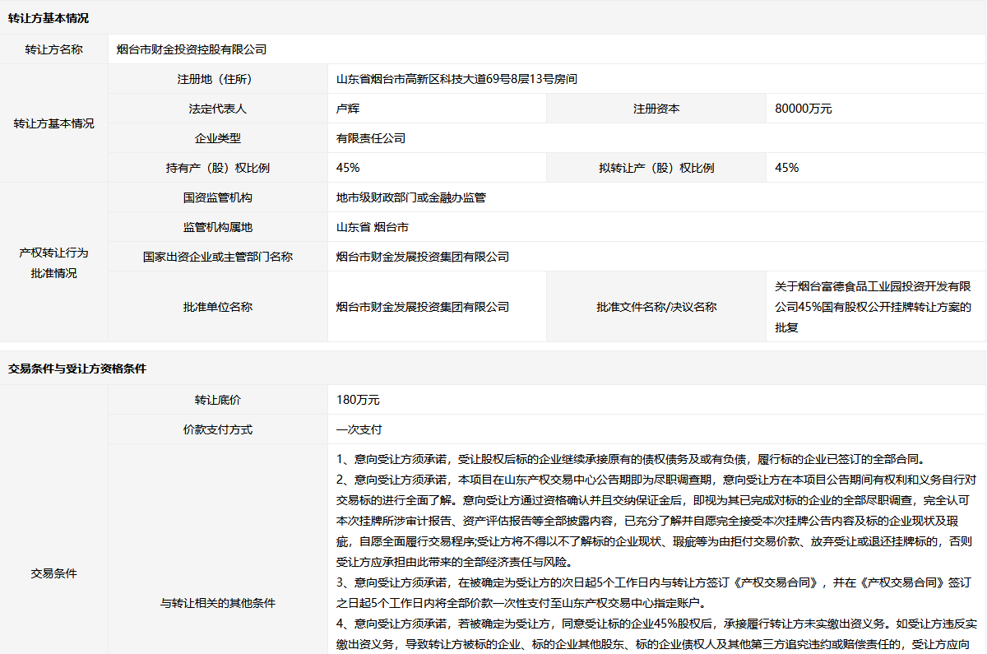987x654 pixels.
Task: Click the 交易条件与受让方资格条件 section header
Action: (77, 369)
